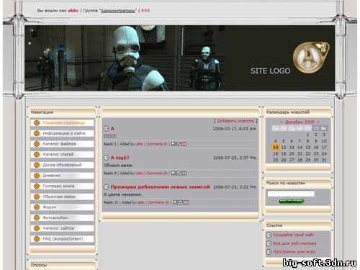360x270 pixels.
Task: Click the edit icon under the СССС news entry
Action: click(174, 144)
